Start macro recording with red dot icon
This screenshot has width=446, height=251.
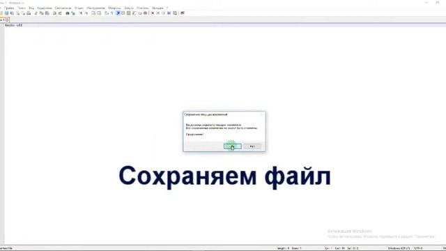[153, 13]
